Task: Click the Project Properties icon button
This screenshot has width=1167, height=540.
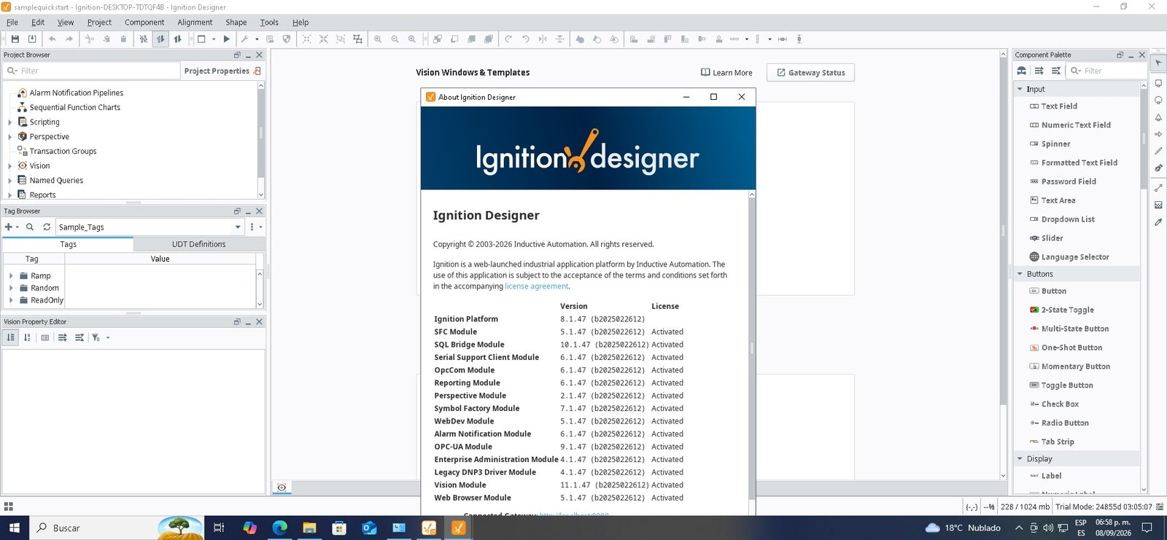Action: pos(257,71)
